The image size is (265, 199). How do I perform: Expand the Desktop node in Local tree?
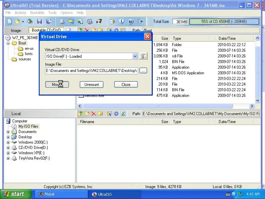pos(8,137)
